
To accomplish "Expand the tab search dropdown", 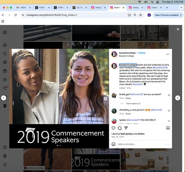I will click(x=181, y=8).
